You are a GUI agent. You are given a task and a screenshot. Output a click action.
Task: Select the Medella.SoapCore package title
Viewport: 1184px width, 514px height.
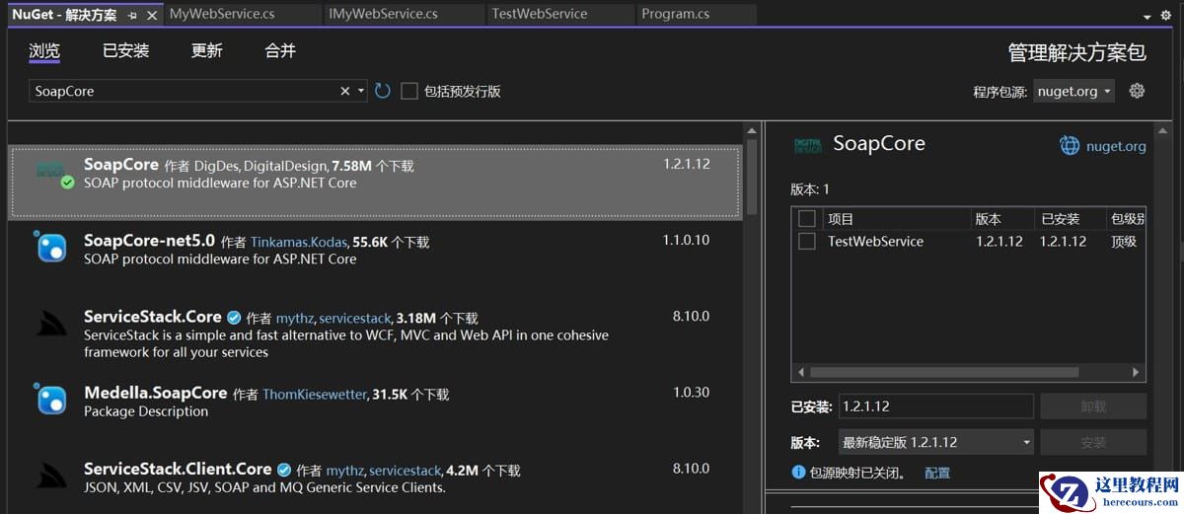(155, 393)
